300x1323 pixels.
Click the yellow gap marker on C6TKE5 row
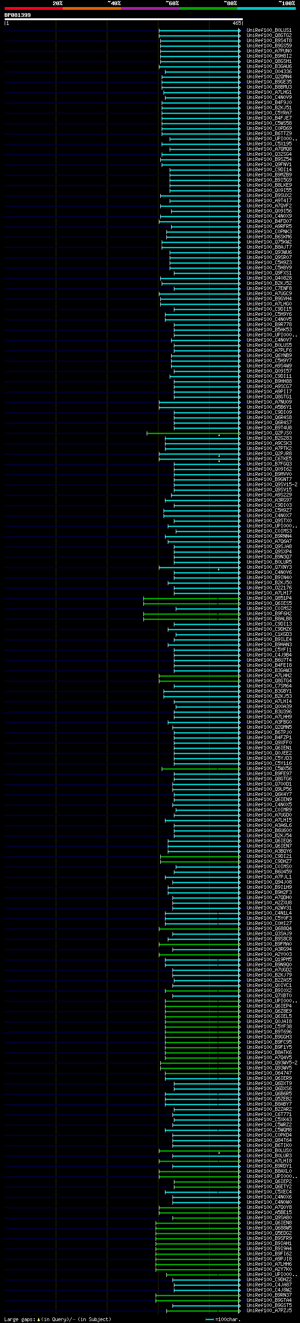pos(219,461)
